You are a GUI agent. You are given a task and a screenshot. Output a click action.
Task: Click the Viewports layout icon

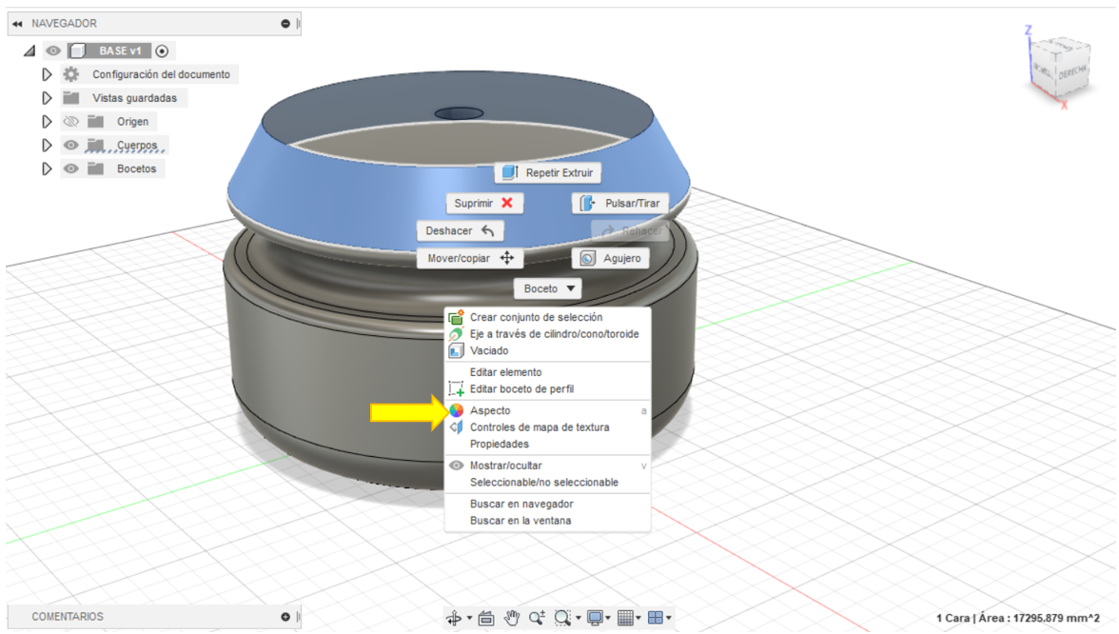click(x=656, y=618)
